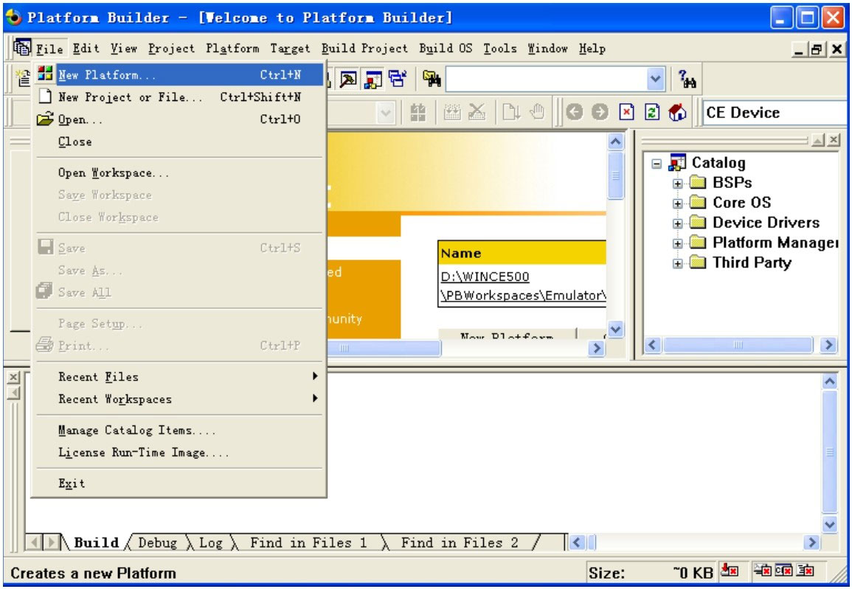Expand the BSPs catalog folder
The image size is (852, 589).
(677, 183)
